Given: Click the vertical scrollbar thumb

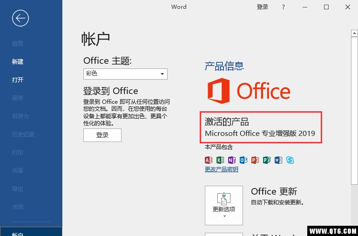Looking at the screenshot, I should [354, 111].
